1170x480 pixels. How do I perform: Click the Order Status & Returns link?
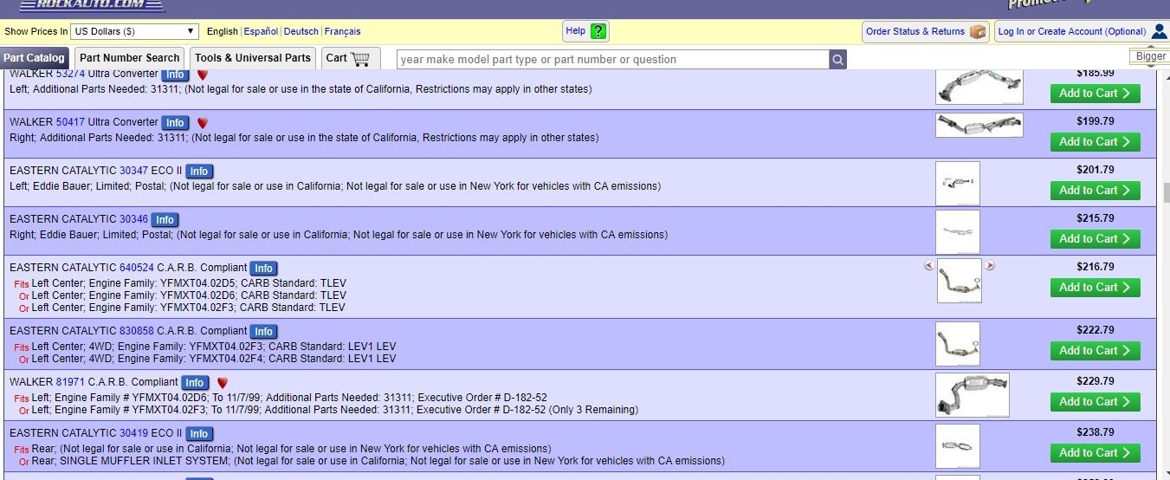915,31
